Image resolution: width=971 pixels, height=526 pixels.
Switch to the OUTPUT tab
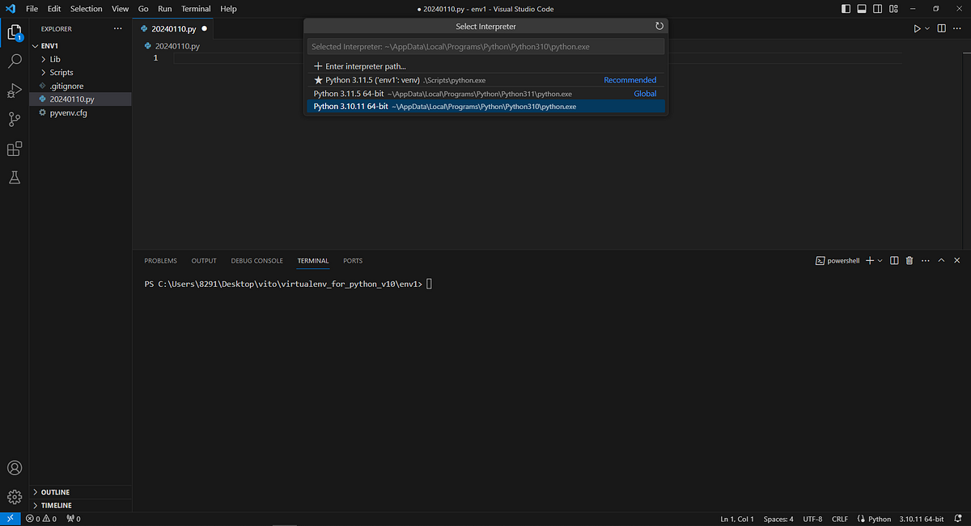pos(204,261)
